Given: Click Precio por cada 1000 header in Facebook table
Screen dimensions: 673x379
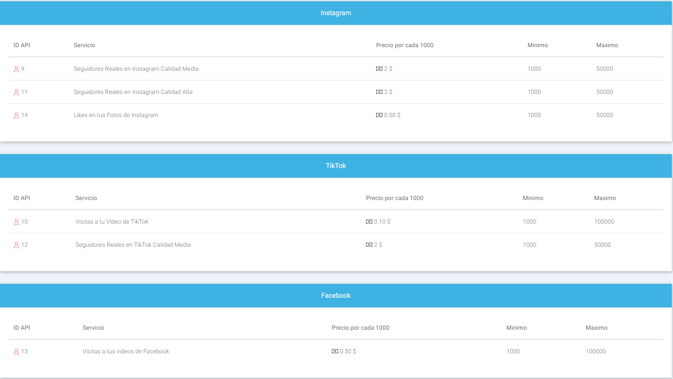Looking at the screenshot, I should 361,328.
